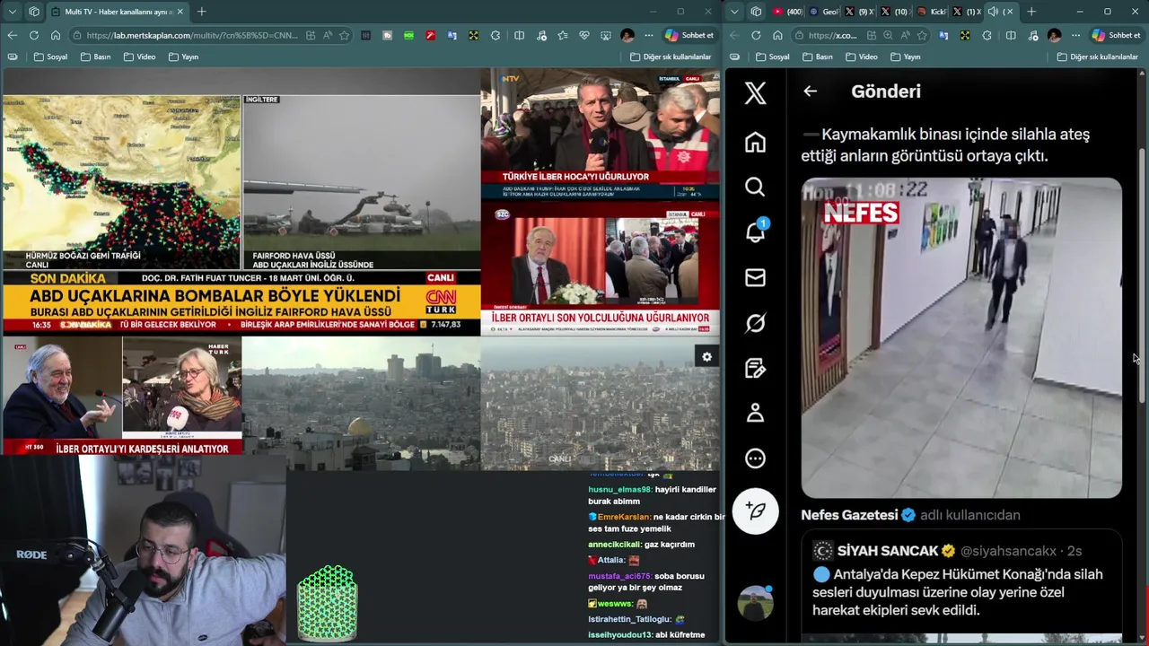Go back with the Gönderi back arrow
This screenshot has width=1149, height=646.
[x=810, y=91]
